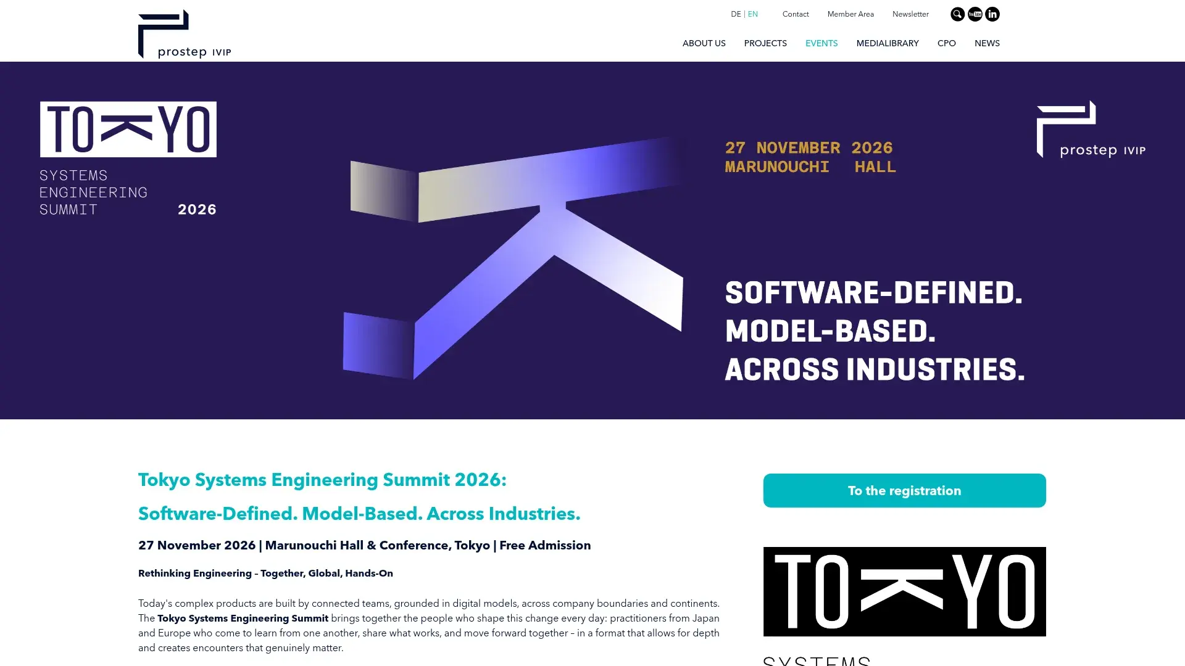Click the Tokyo Systems Engineering Summit 2026 heading
Image resolution: width=1185 pixels, height=666 pixels.
click(x=322, y=480)
